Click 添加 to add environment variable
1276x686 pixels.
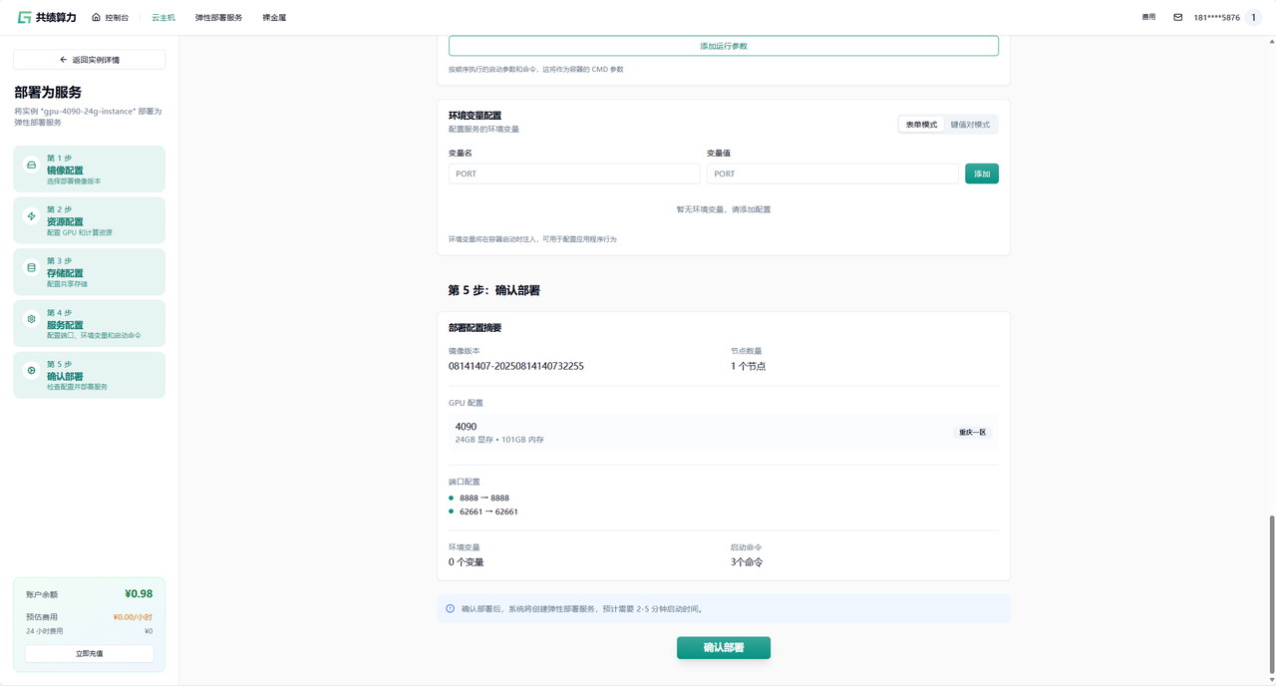point(981,173)
